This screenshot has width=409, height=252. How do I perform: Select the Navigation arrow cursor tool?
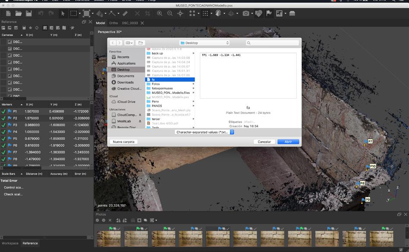(63, 13)
